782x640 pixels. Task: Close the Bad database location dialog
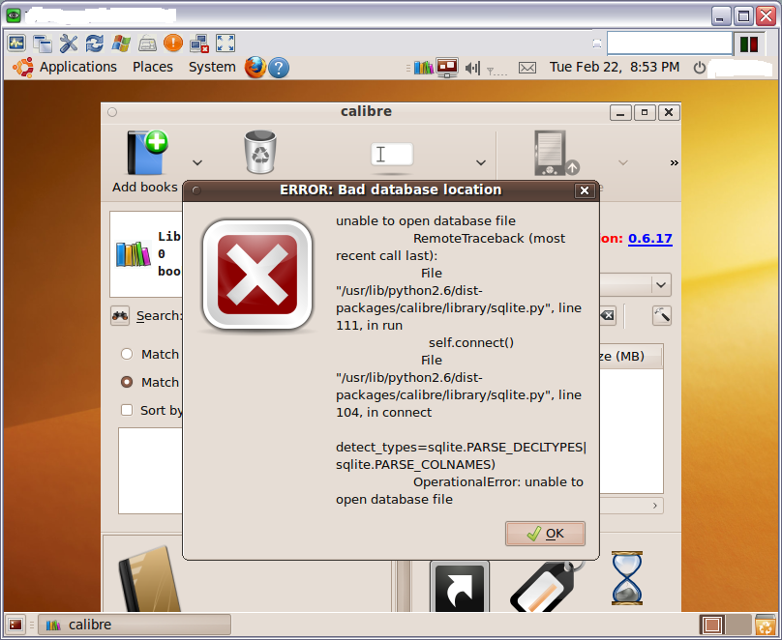pyautogui.click(x=585, y=190)
